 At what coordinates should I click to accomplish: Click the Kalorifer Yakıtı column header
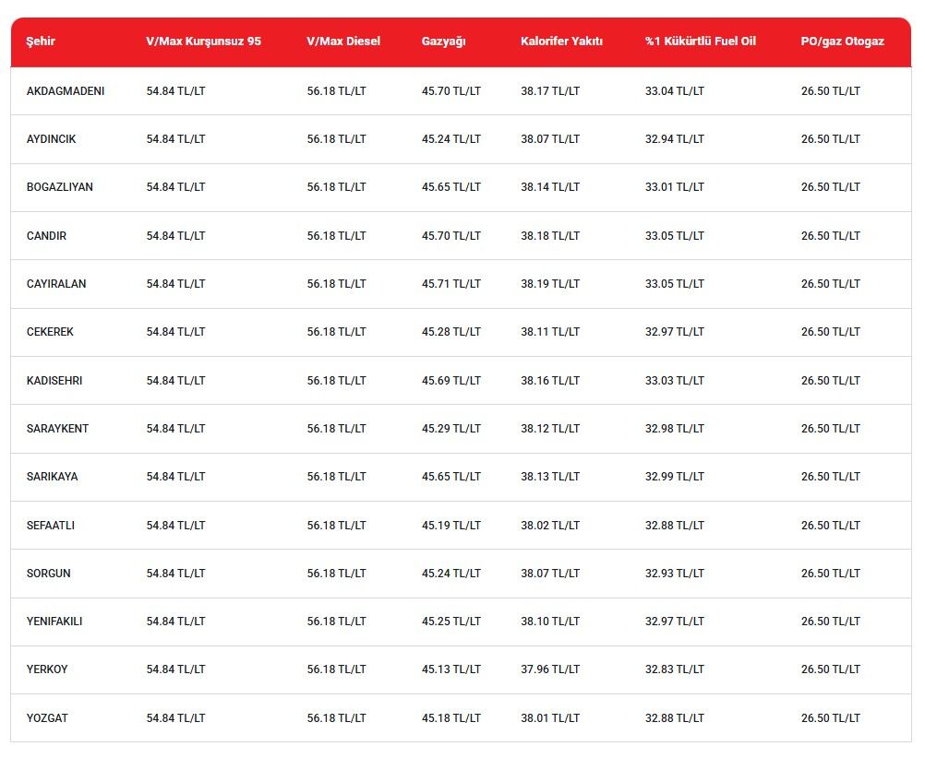(x=561, y=41)
